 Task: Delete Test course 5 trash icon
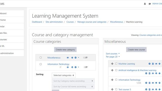click(x=150, y=89)
